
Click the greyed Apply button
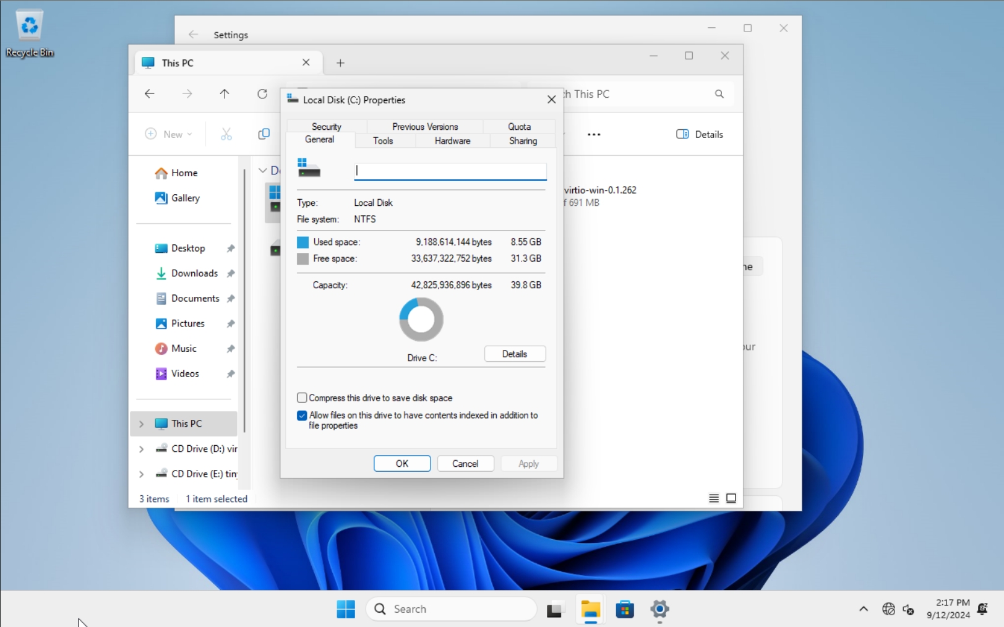click(529, 464)
